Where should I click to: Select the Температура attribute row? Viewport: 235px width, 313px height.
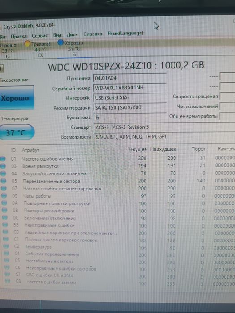click(117, 247)
